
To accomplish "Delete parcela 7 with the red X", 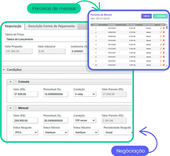I will click(x=164, y=53).
